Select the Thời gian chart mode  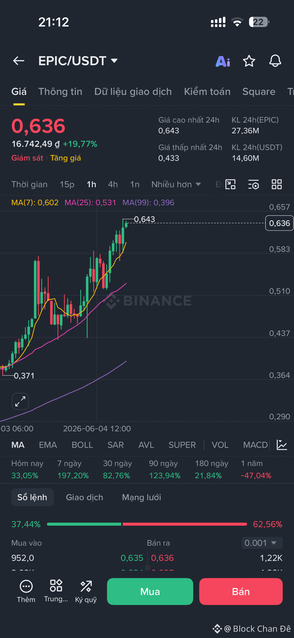point(29,184)
